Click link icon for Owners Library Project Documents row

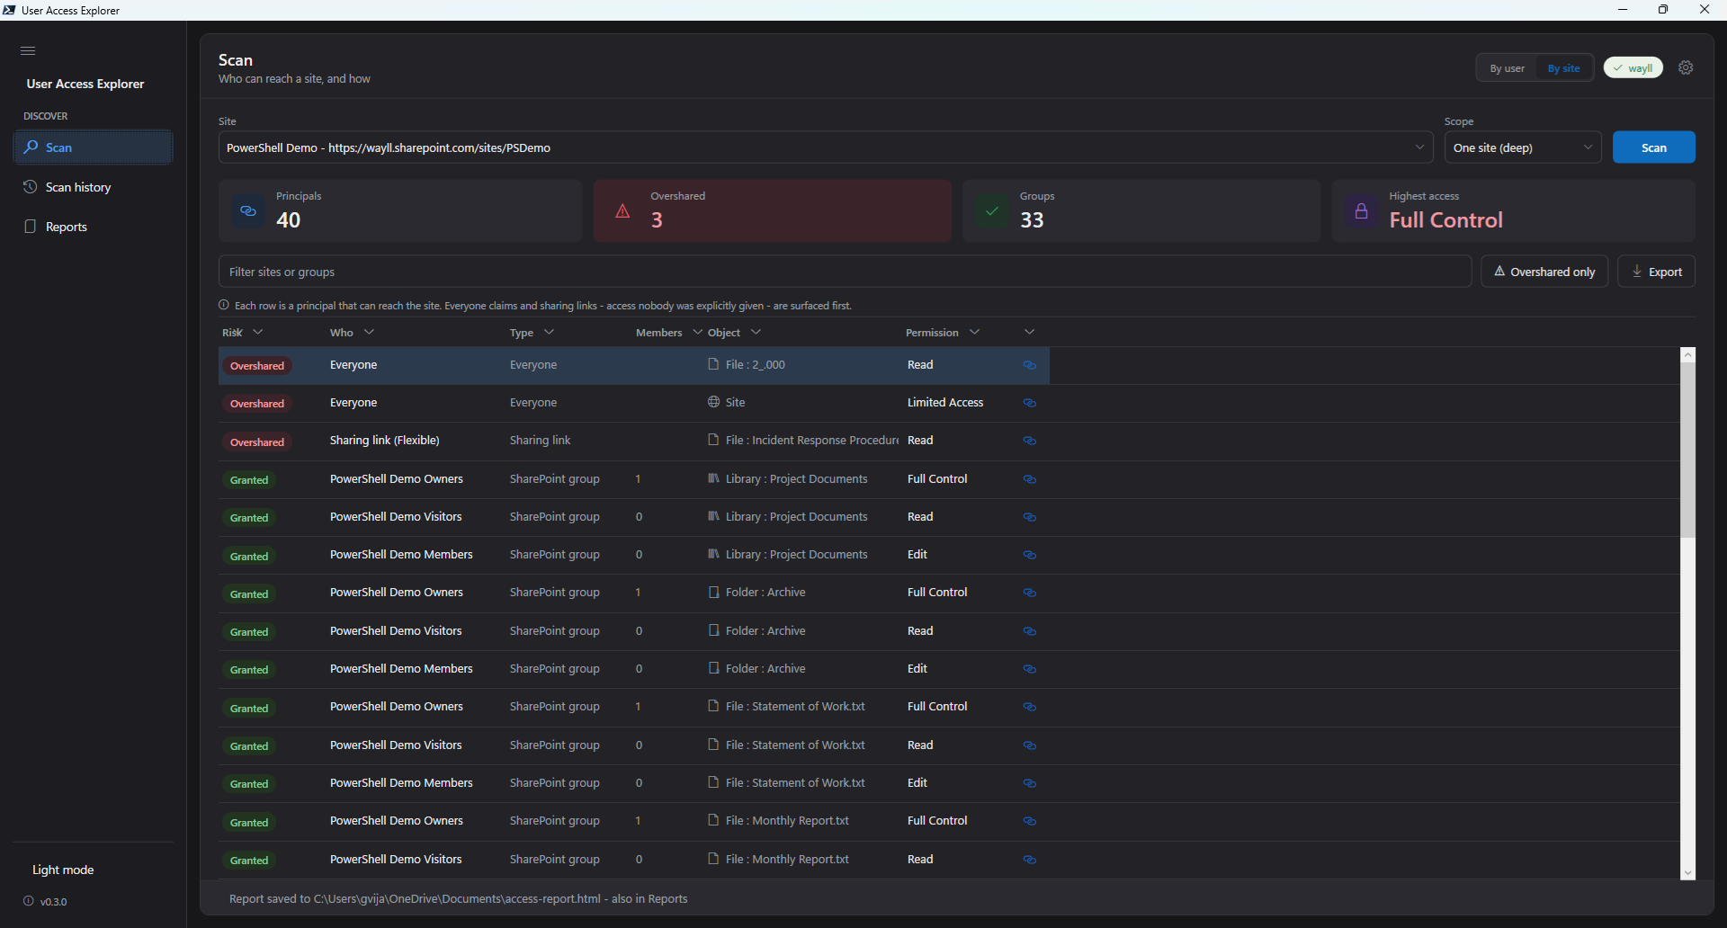pyautogui.click(x=1030, y=479)
